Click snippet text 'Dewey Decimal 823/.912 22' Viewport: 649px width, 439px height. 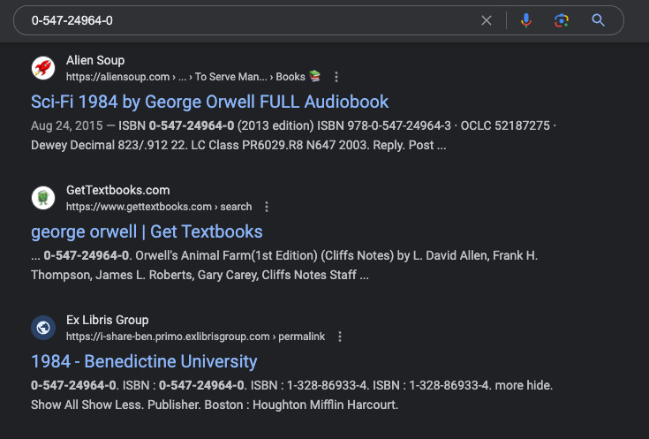[x=109, y=145]
